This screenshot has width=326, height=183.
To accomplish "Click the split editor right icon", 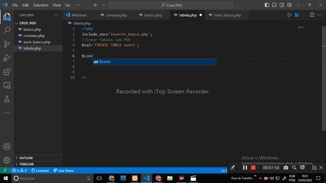I will coord(312,15).
